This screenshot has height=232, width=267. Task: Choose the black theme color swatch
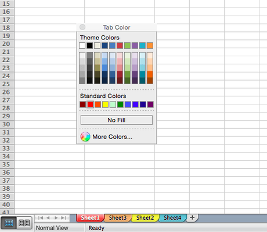click(89, 46)
